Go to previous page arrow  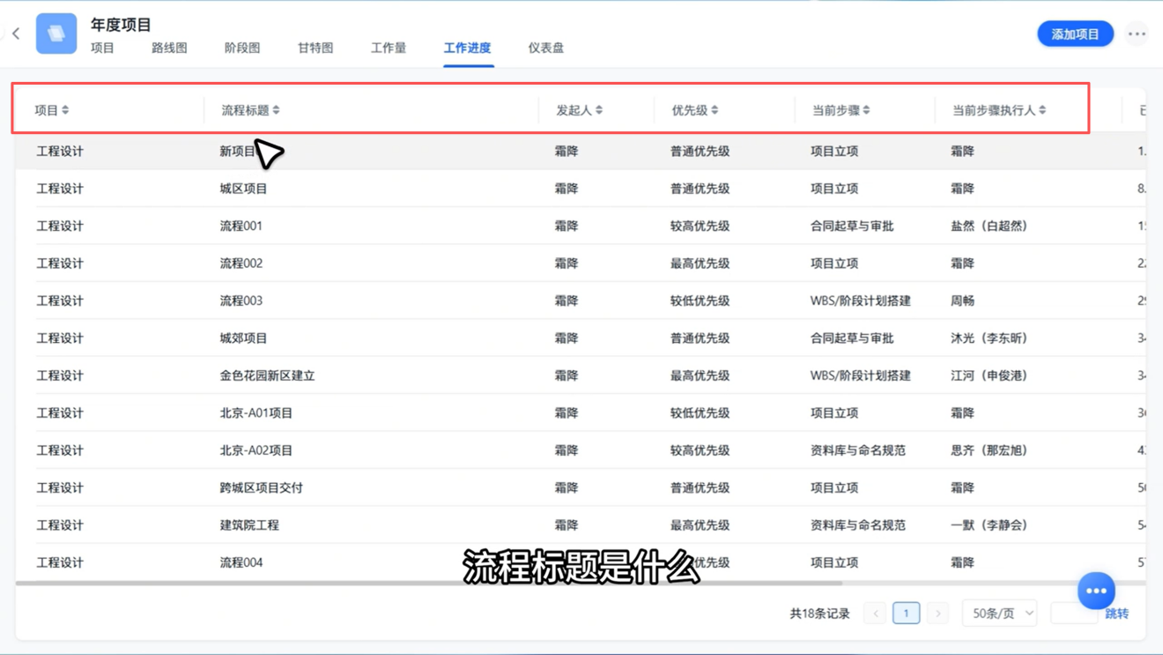875,614
